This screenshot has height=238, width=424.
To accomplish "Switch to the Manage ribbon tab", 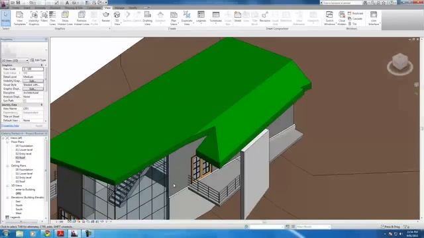I will (x=119, y=8).
